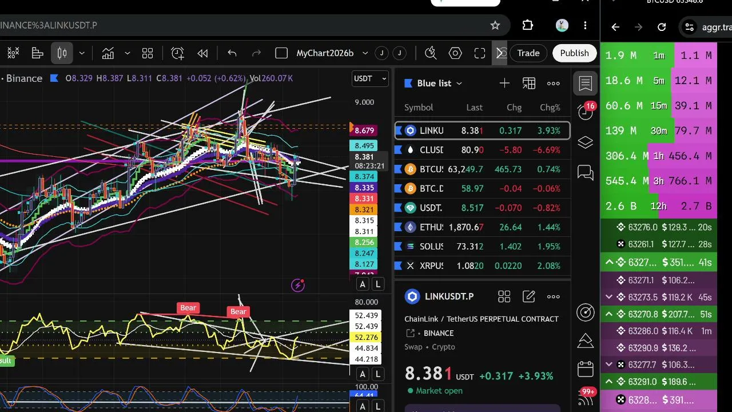Open object tree layers icon

586,142
